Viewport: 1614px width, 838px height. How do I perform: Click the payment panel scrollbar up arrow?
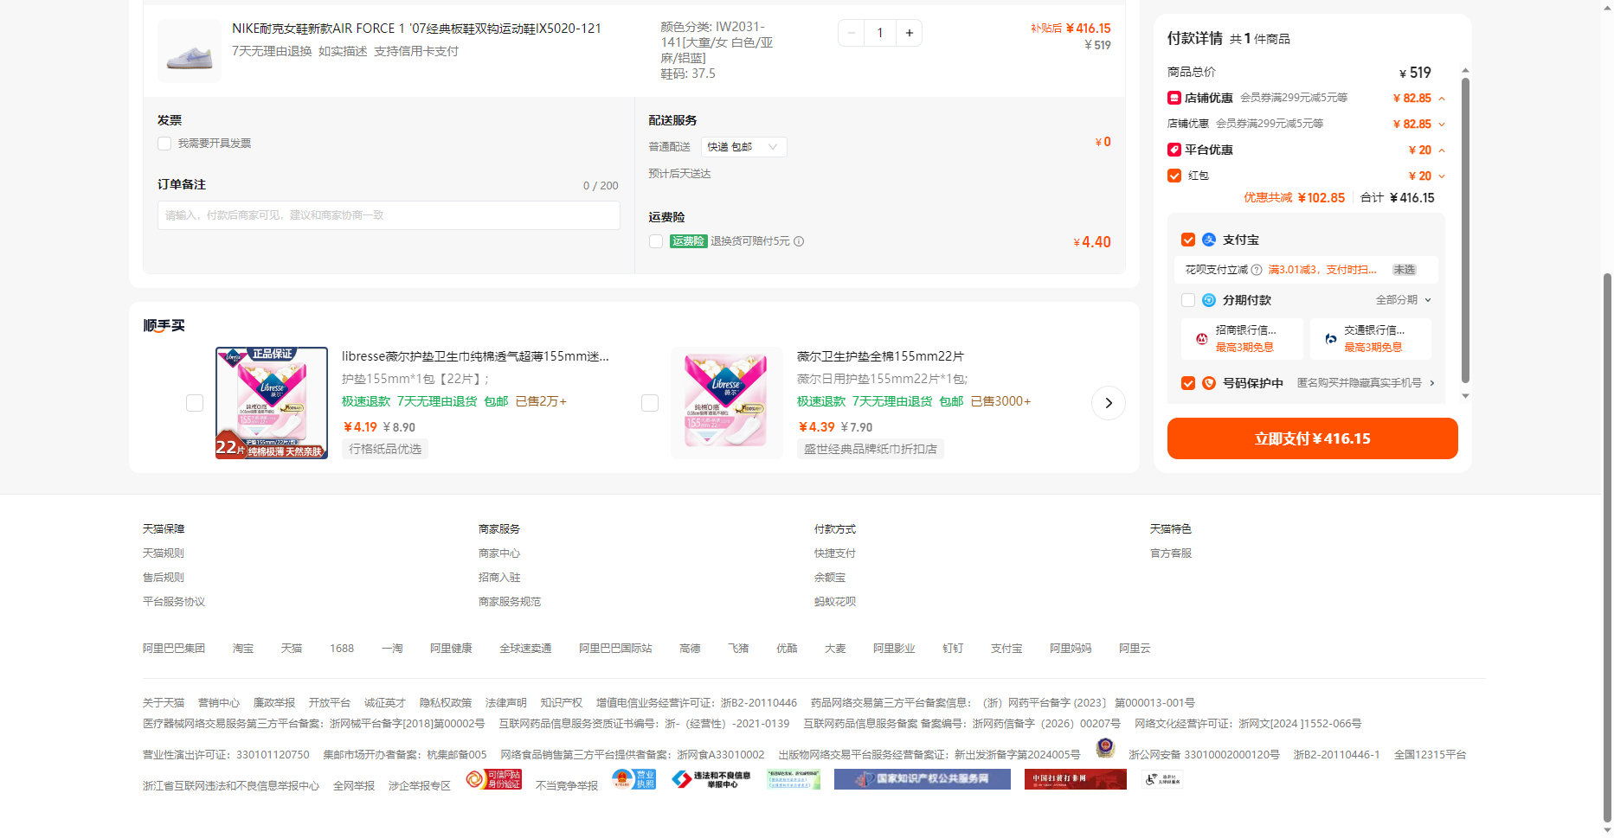[x=1465, y=70]
